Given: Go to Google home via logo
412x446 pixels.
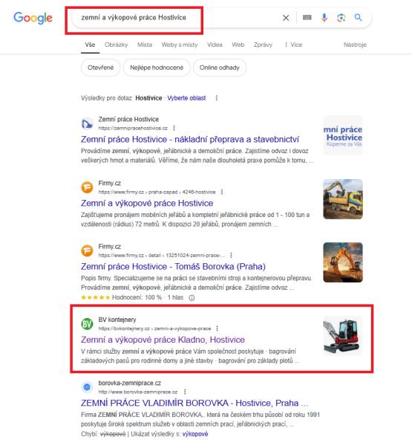Looking at the screenshot, I should [33, 18].
